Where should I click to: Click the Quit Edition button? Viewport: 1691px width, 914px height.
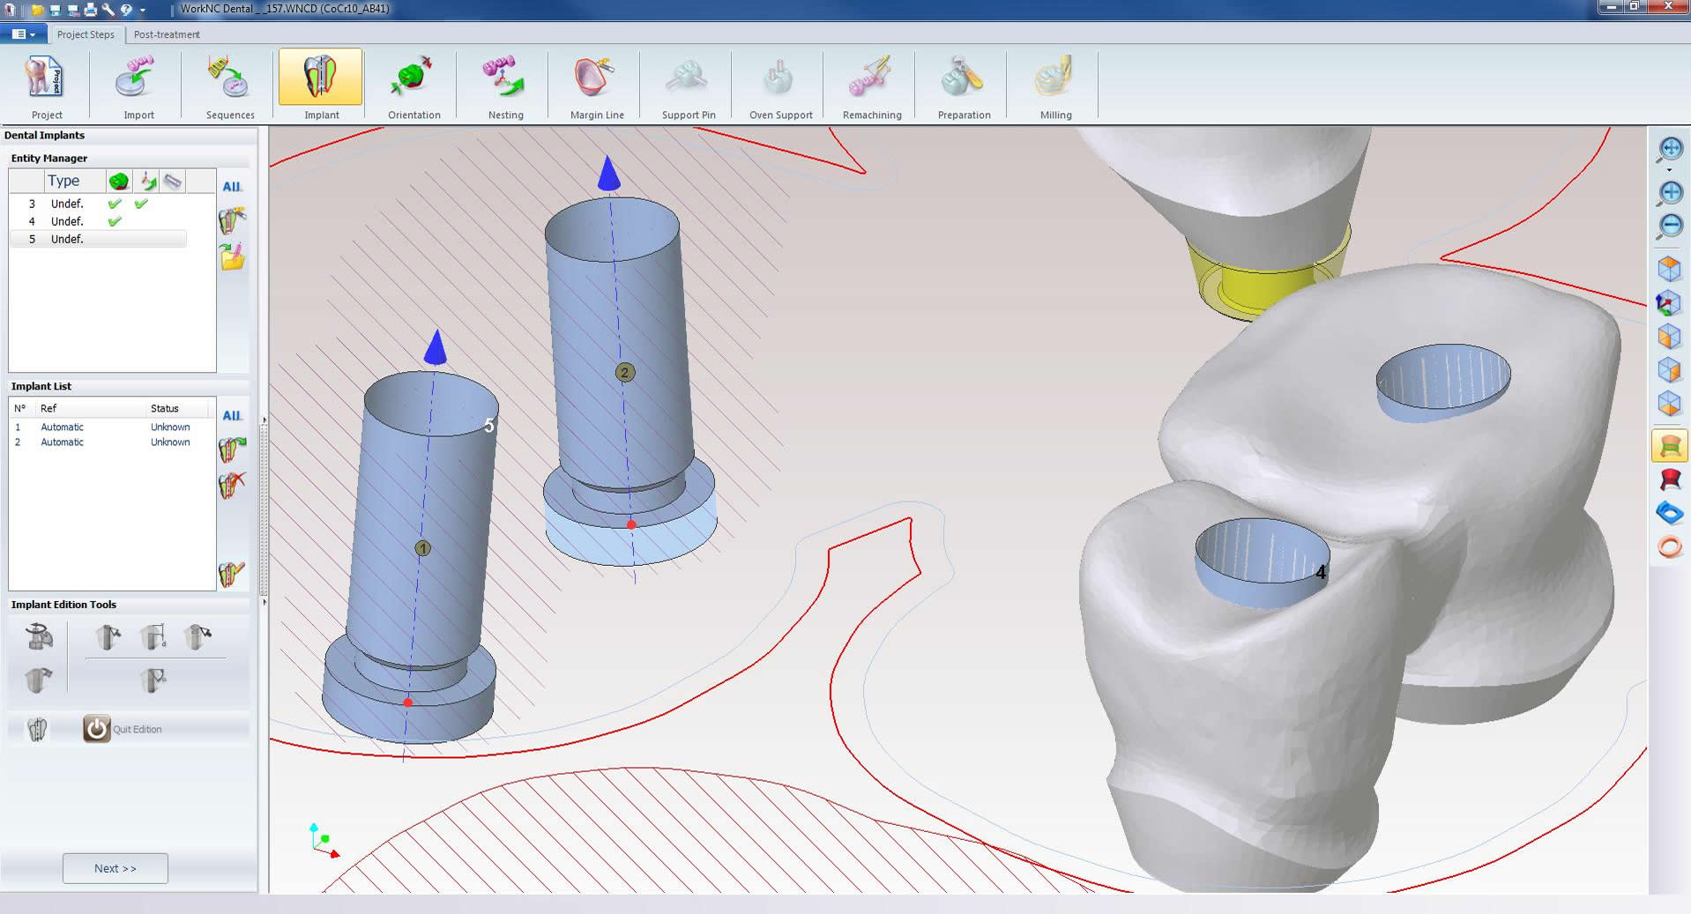123,729
